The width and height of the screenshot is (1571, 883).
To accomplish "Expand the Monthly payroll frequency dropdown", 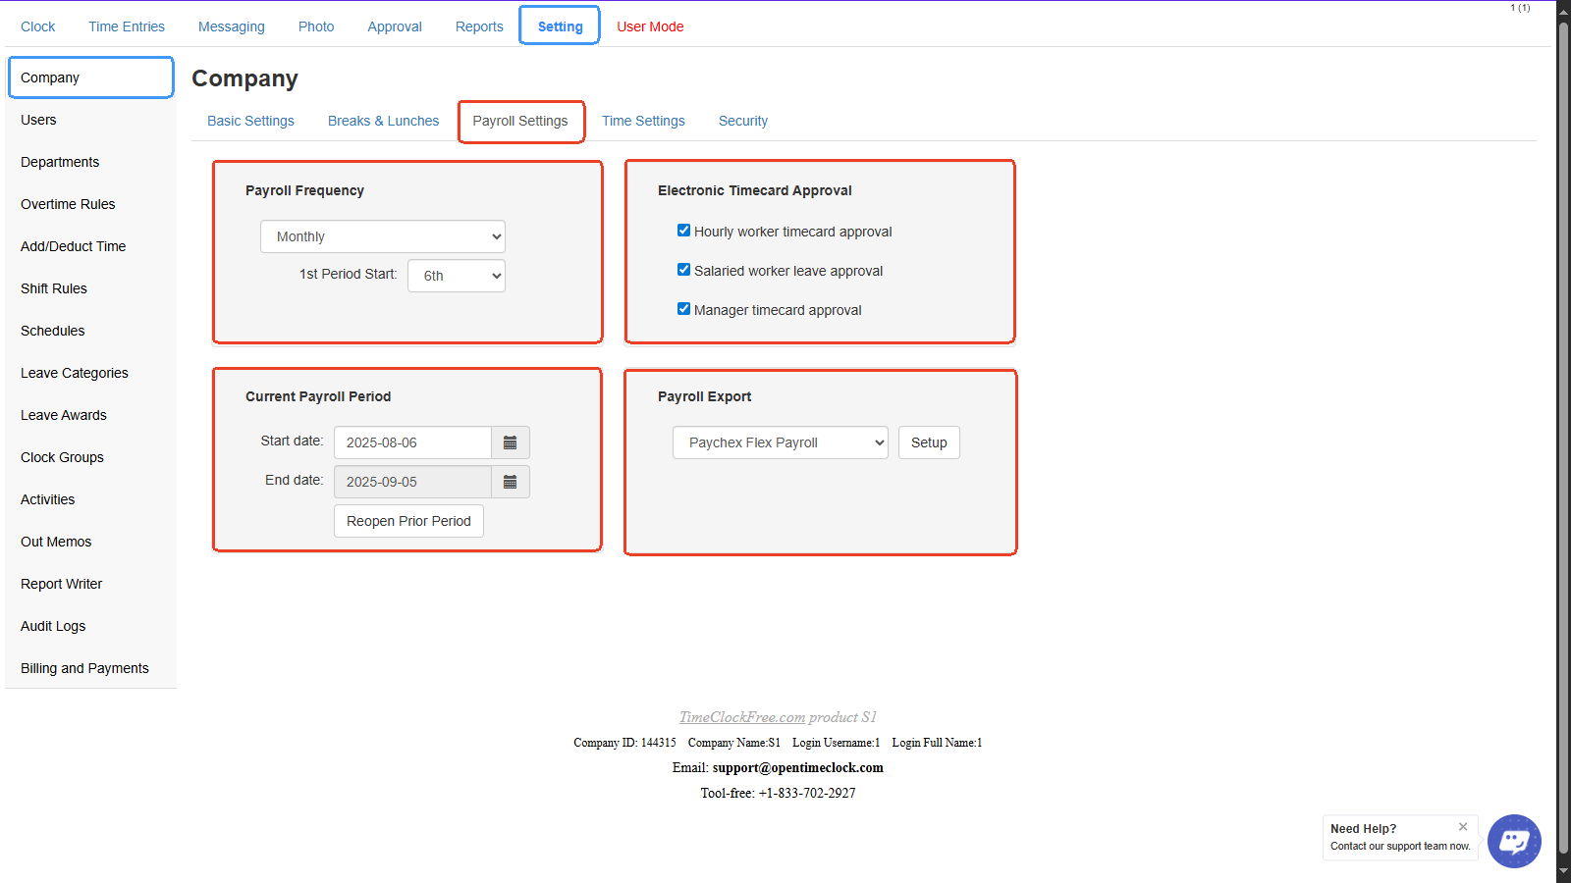I will click(383, 236).
